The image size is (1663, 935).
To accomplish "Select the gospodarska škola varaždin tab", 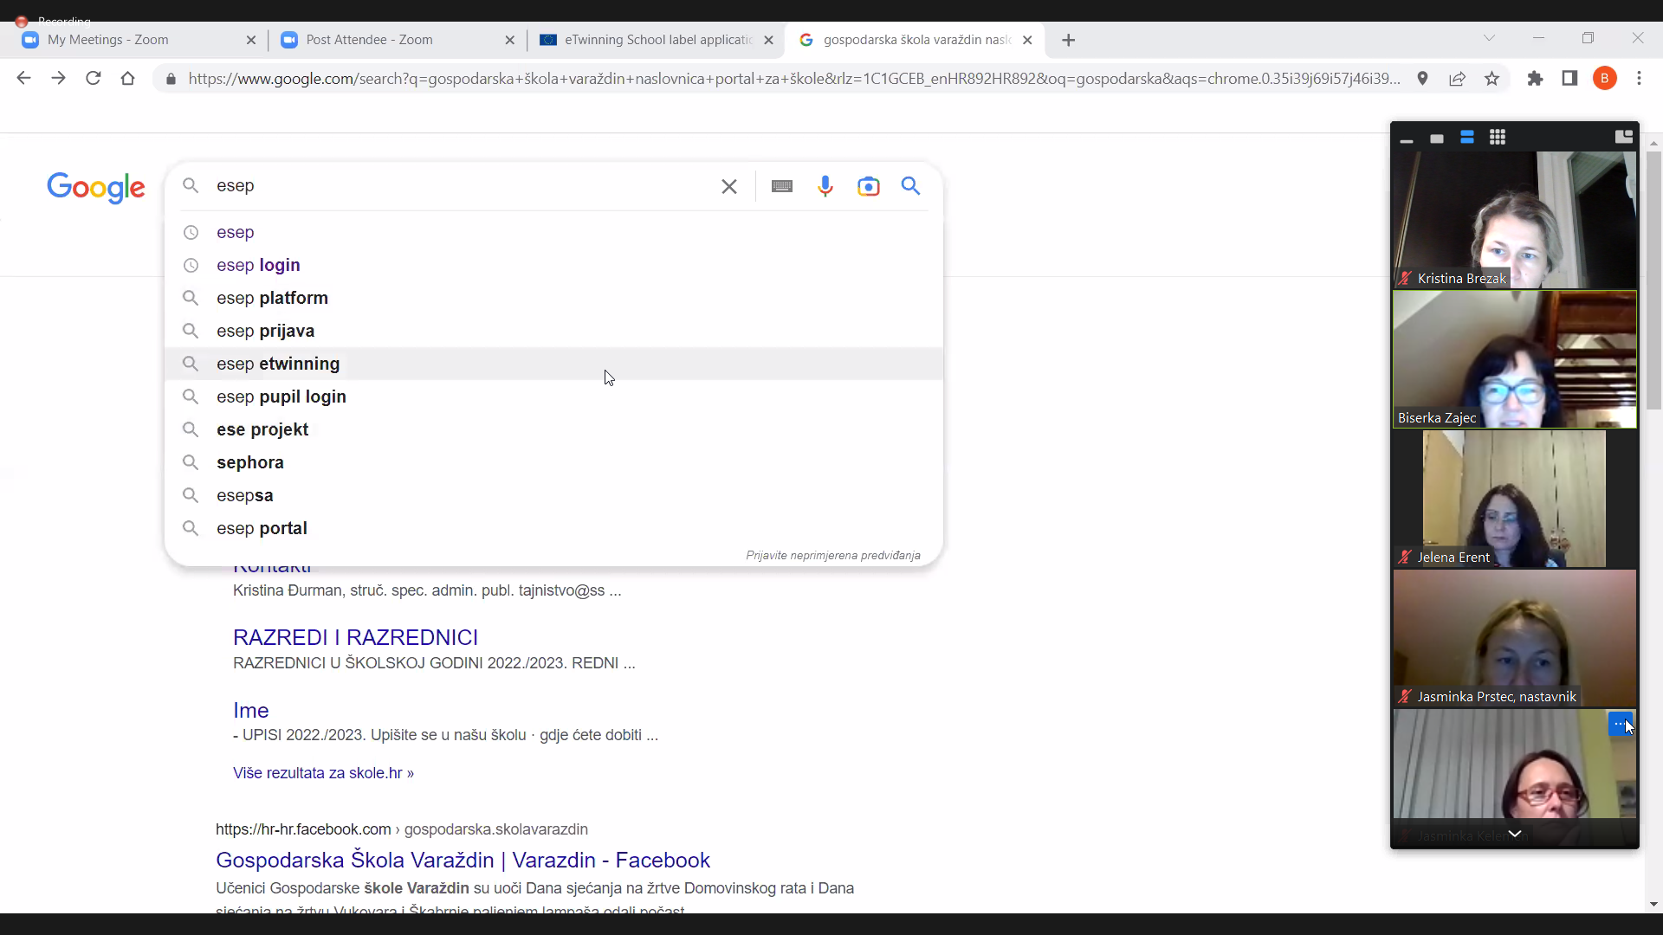I will [915, 40].
